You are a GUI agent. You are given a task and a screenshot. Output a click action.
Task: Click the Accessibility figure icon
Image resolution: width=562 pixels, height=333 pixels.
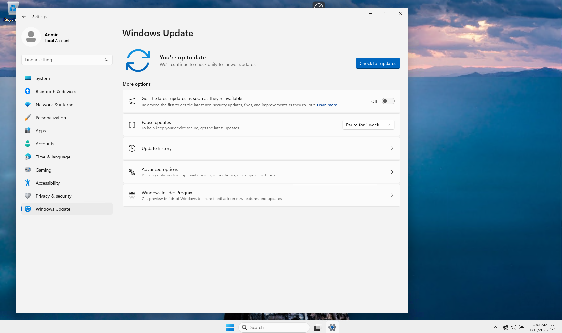tap(28, 183)
